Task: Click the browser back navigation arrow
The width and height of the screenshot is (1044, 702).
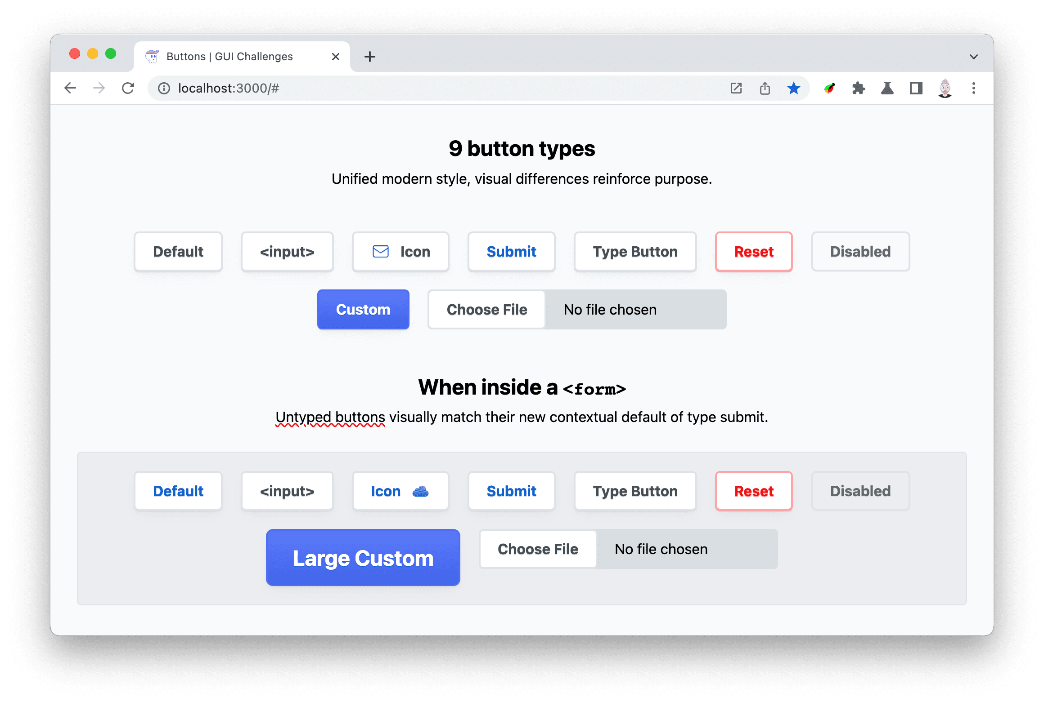Action: coord(72,87)
